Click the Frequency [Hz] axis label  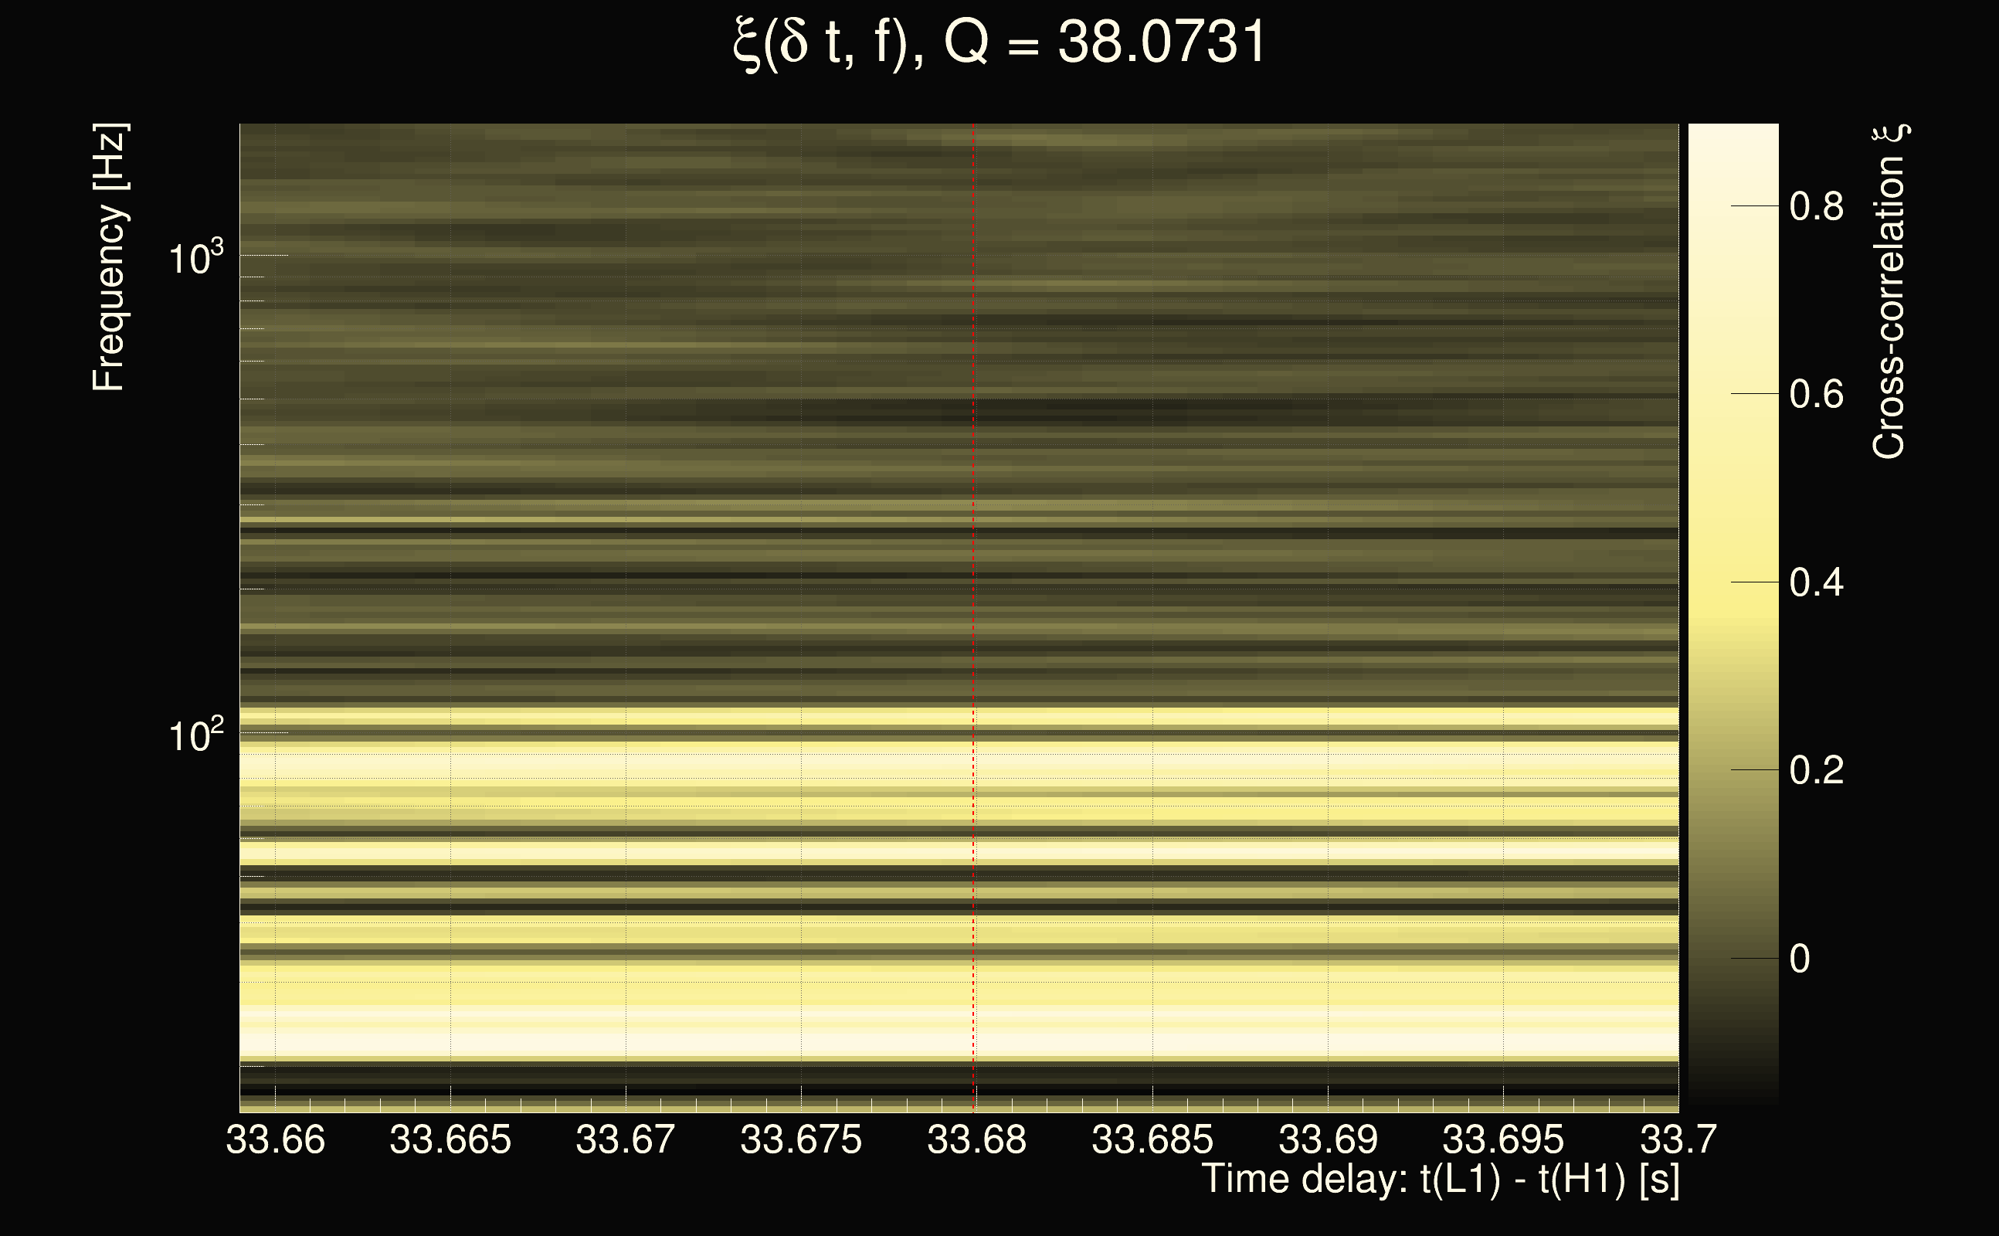(x=110, y=258)
